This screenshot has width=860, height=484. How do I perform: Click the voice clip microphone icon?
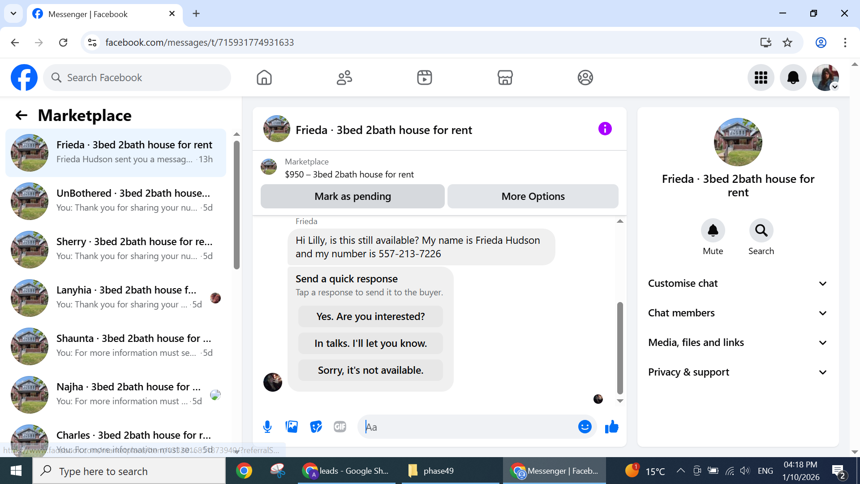coord(267,427)
